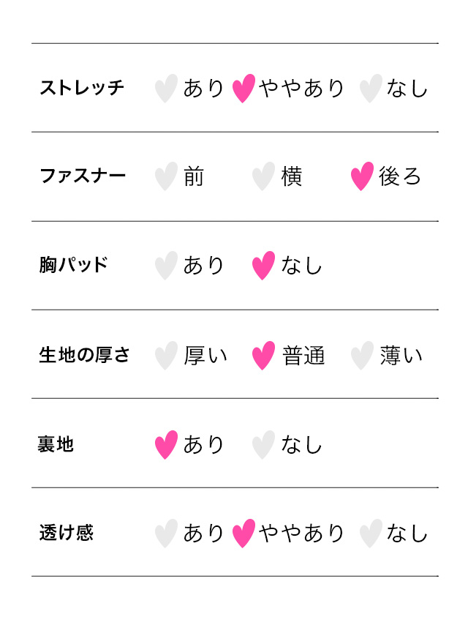
Task: Click the pink heart for 透け感 ややあり
Action: tap(244, 534)
